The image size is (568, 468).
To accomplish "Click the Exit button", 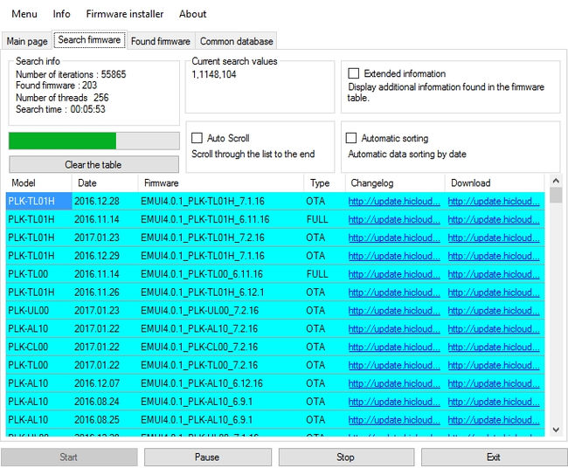I will coord(493,457).
